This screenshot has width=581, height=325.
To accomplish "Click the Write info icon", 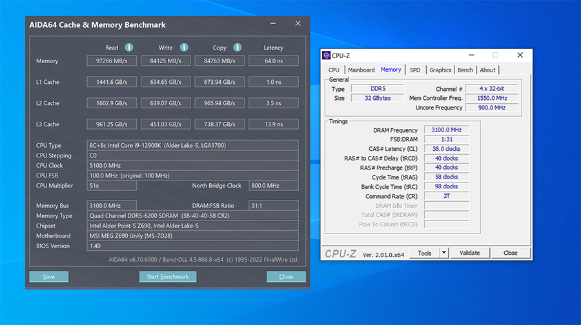I will click(184, 47).
